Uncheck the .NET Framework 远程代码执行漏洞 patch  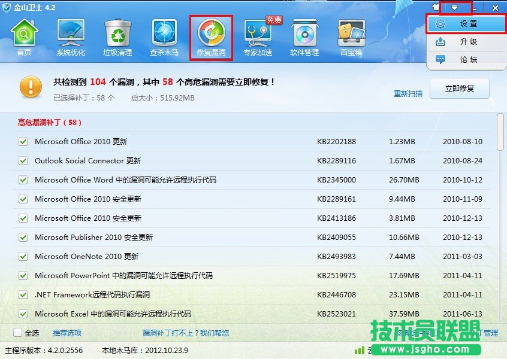tap(23, 294)
